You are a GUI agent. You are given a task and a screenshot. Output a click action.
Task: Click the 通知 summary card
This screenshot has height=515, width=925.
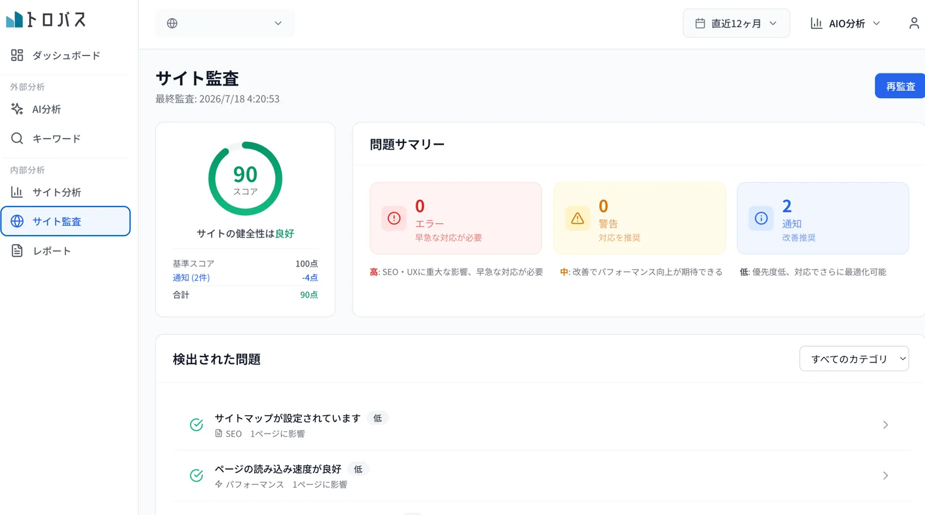(823, 218)
